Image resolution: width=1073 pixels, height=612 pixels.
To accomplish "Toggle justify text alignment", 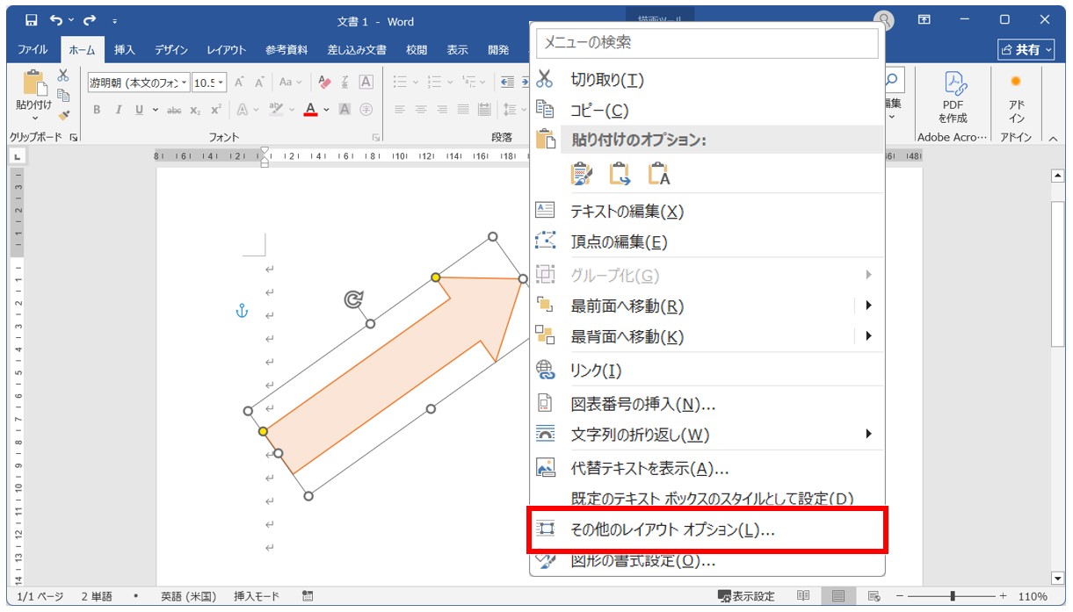I will tap(462, 110).
